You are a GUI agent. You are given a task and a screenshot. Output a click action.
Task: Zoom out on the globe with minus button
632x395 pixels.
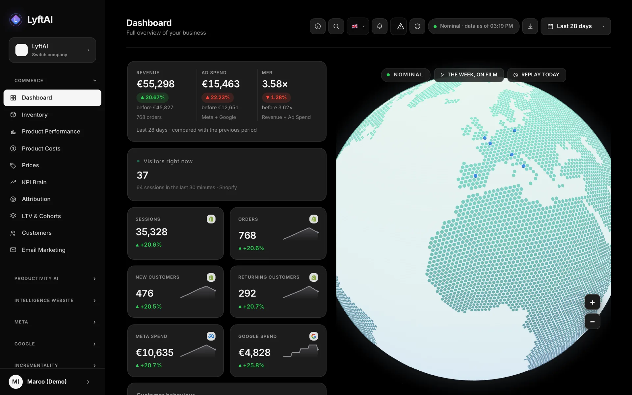click(592, 322)
